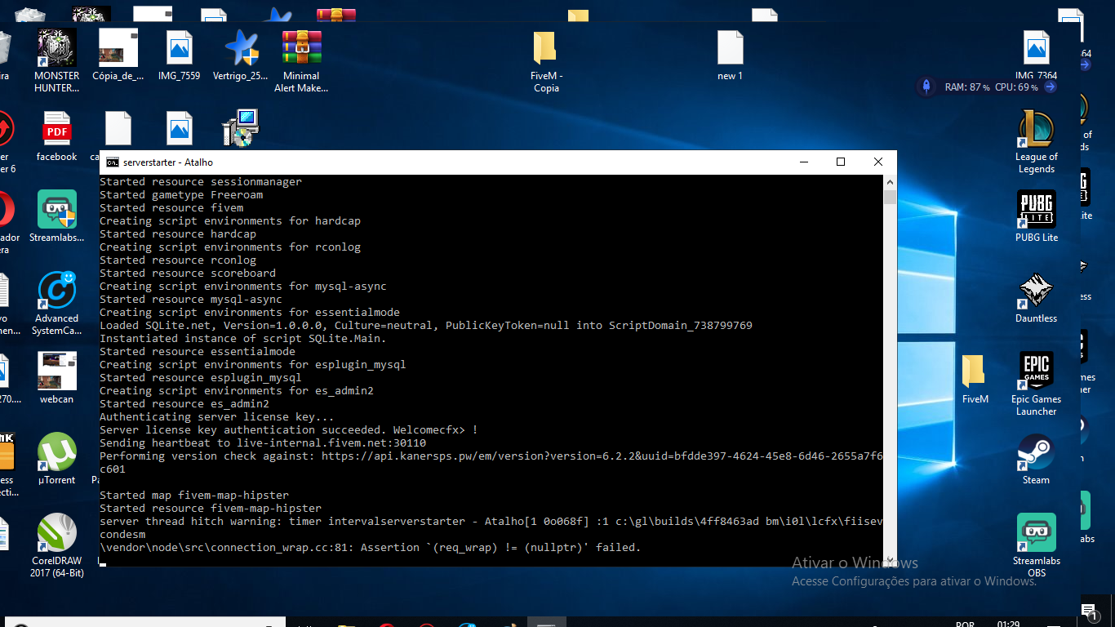The height and width of the screenshot is (627, 1115).
Task: Launch CorelDRAW 2017 (64-Bit) shortcut
Action: tap(57, 534)
